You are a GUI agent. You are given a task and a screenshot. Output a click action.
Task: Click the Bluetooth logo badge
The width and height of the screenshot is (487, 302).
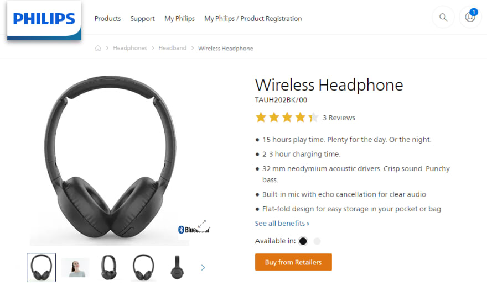(194, 230)
